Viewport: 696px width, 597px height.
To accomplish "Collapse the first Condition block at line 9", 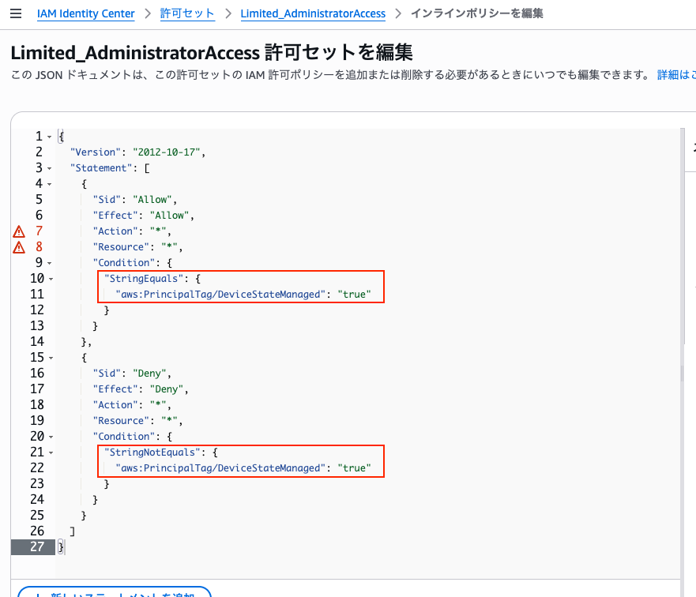I will (x=49, y=263).
